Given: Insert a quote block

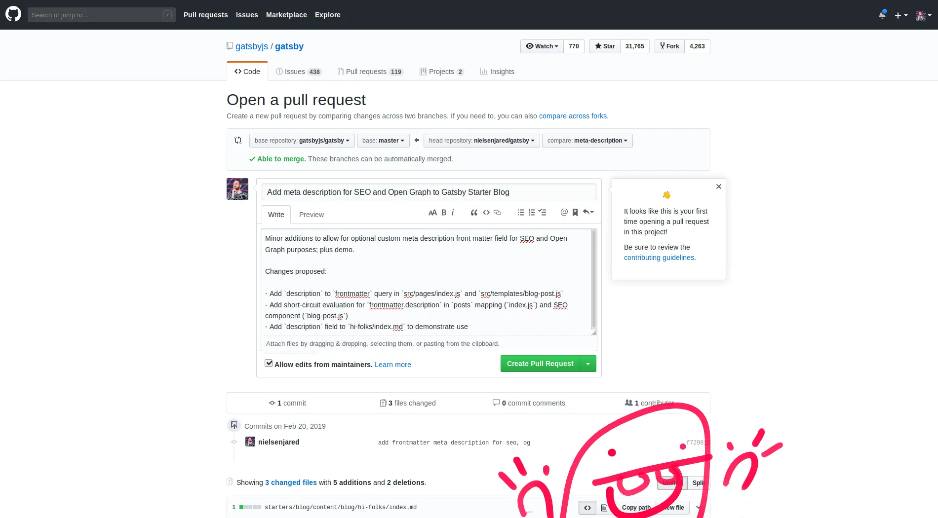Looking at the screenshot, I should (474, 213).
